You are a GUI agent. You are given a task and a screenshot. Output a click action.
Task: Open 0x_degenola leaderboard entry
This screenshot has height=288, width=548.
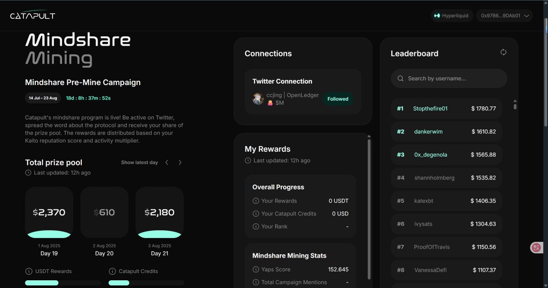tap(447, 155)
